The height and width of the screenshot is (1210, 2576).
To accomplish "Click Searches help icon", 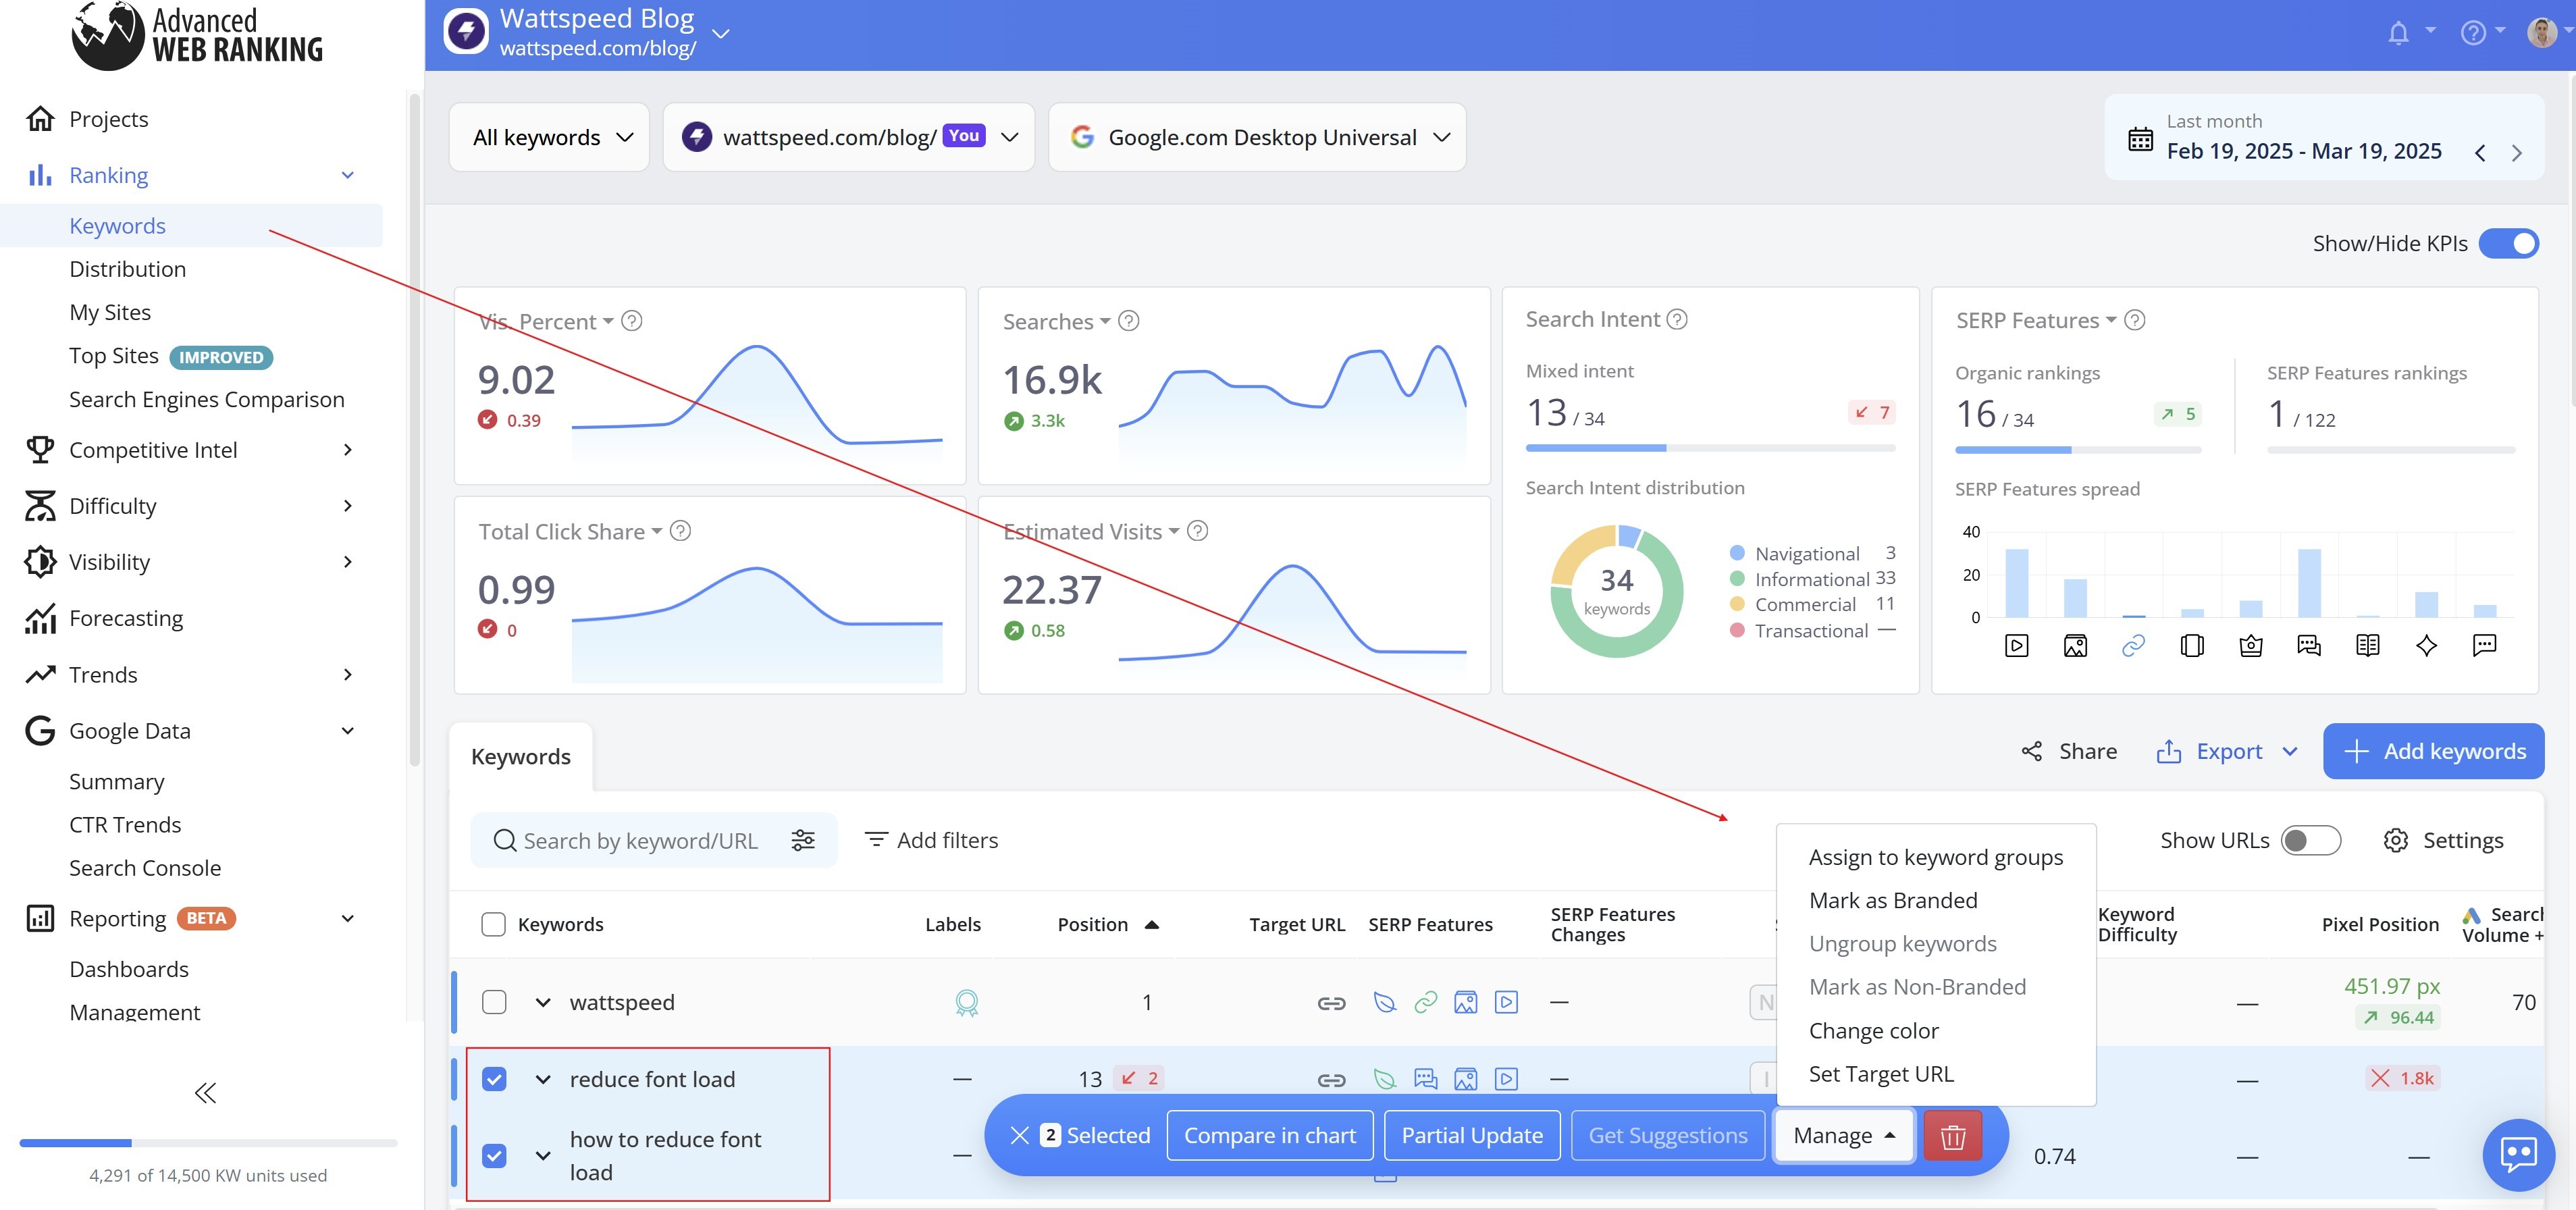I will (x=1128, y=321).
